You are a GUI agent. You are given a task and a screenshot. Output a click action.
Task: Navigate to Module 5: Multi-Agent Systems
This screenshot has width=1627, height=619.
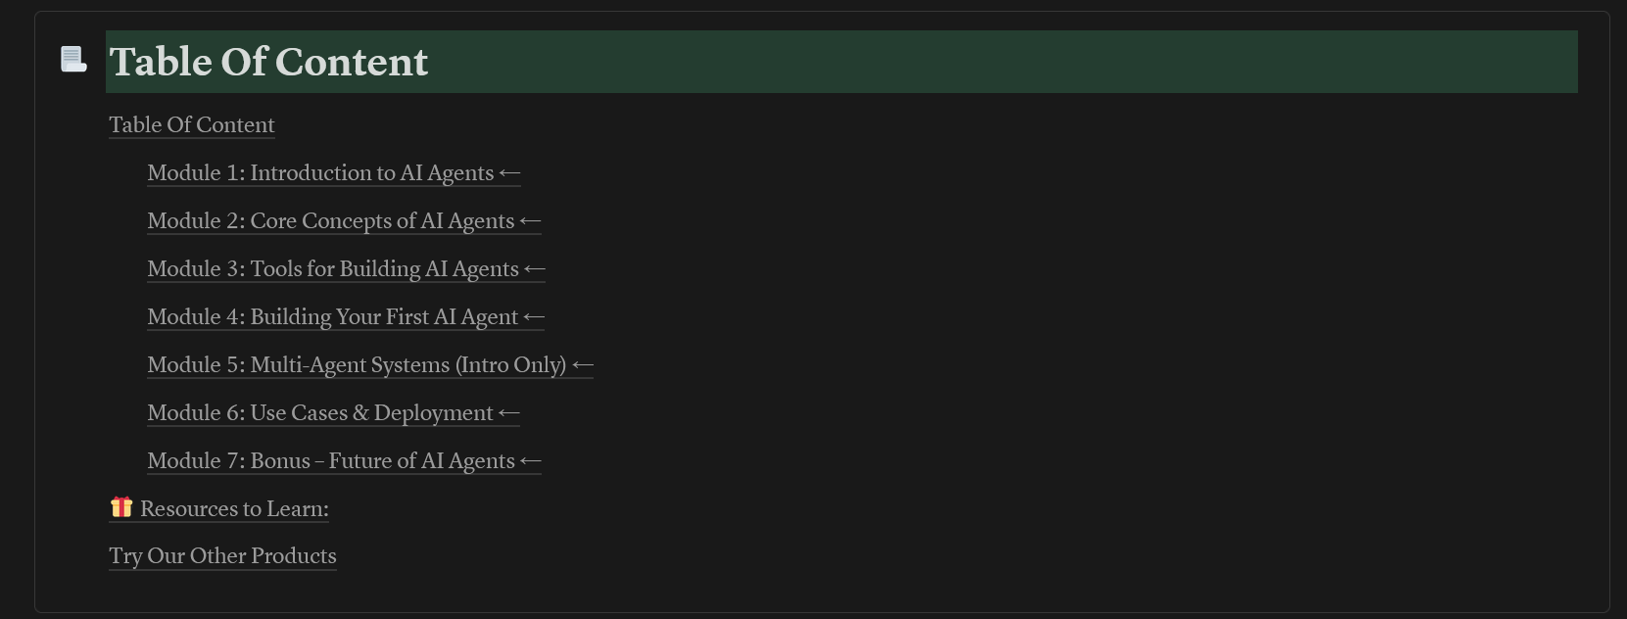coord(357,364)
